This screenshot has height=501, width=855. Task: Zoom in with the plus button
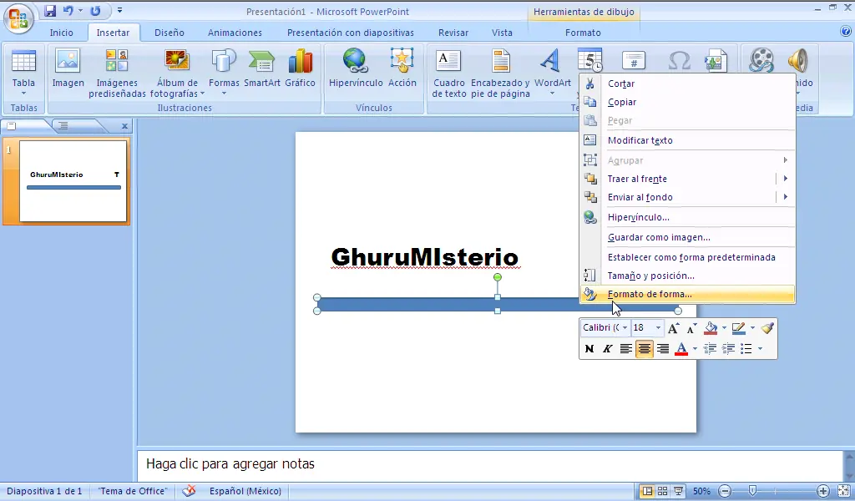tap(822, 491)
